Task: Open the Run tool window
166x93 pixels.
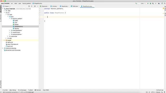Action: 5,90
